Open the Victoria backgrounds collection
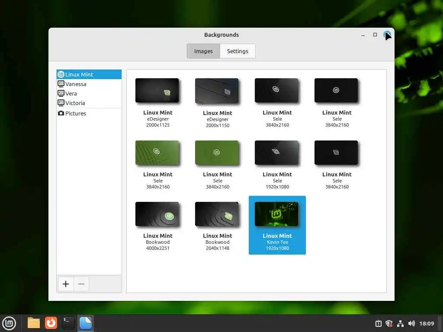 pyautogui.click(x=89, y=103)
